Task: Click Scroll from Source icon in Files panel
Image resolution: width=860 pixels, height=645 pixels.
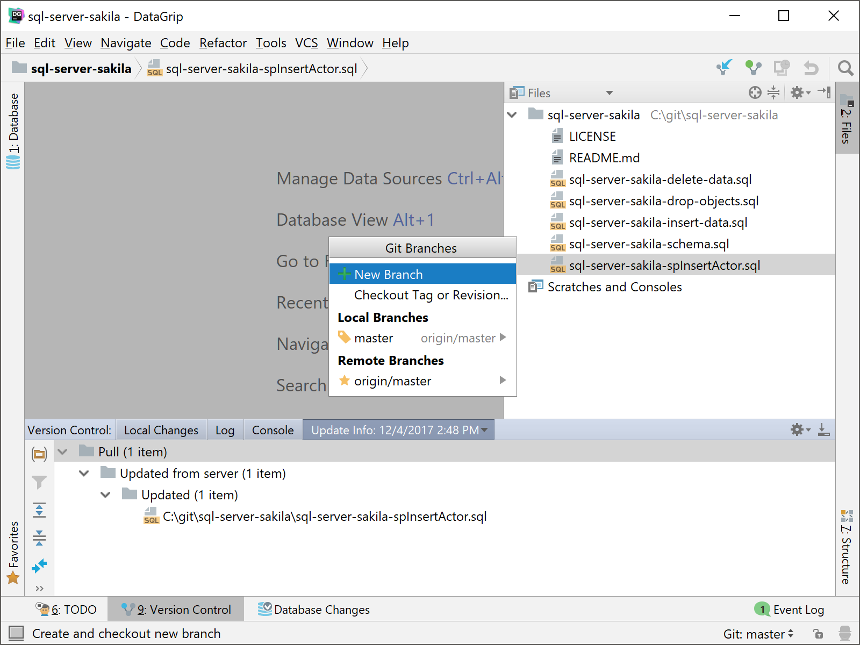Action: [x=755, y=93]
